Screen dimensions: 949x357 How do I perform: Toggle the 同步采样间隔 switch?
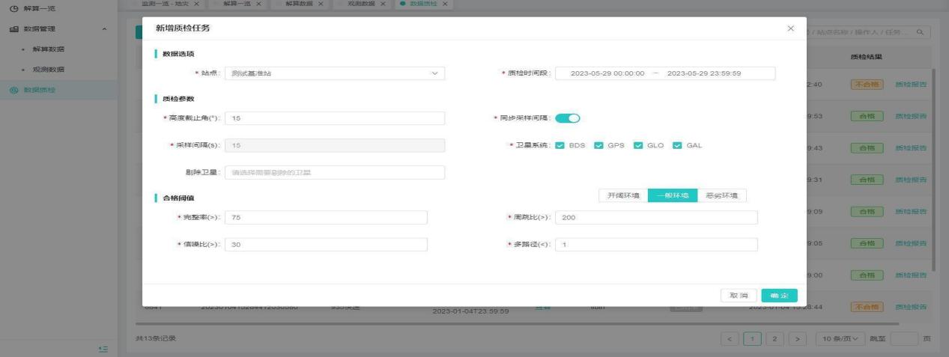click(569, 118)
